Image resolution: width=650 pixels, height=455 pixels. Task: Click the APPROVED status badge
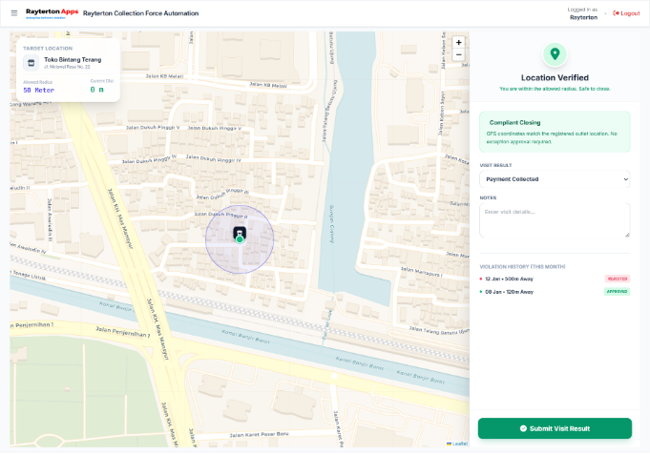click(x=617, y=292)
